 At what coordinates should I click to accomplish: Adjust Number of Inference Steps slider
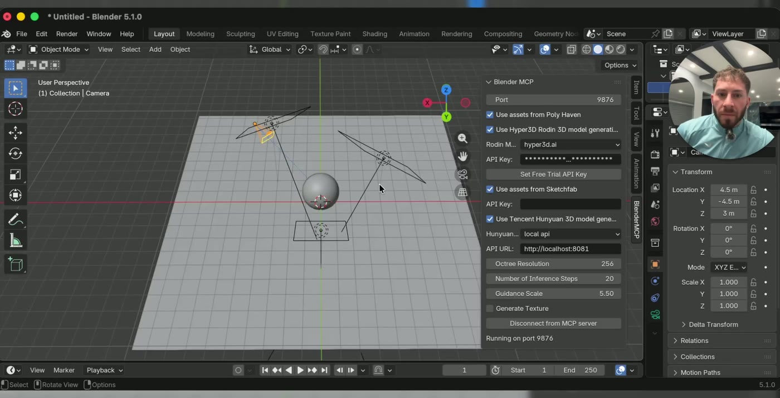(x=553, y=279)
